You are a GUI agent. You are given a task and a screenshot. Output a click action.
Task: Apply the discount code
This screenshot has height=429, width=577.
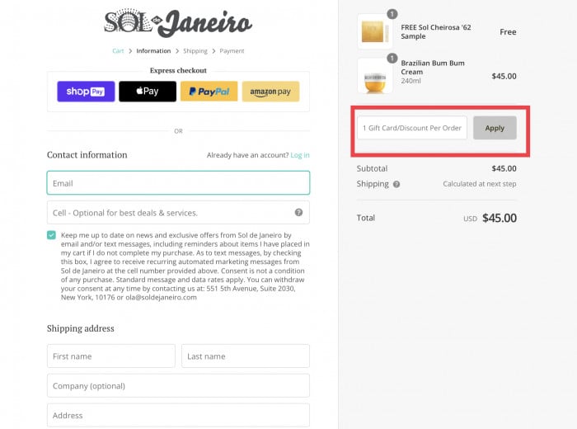click(495, 128)
